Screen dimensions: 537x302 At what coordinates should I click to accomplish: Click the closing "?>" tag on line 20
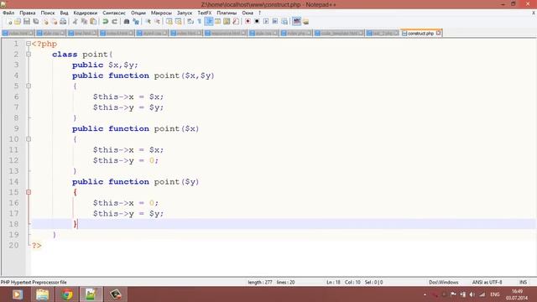pos(37,246)
